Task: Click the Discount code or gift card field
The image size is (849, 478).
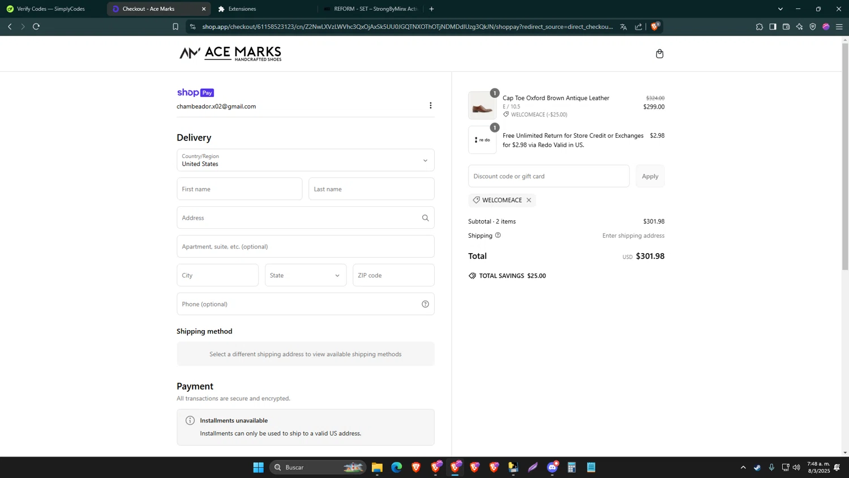Action: [548, 176]
